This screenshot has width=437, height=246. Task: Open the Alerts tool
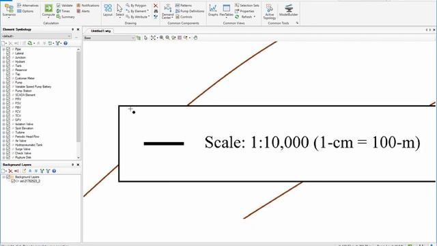[83, 11]
